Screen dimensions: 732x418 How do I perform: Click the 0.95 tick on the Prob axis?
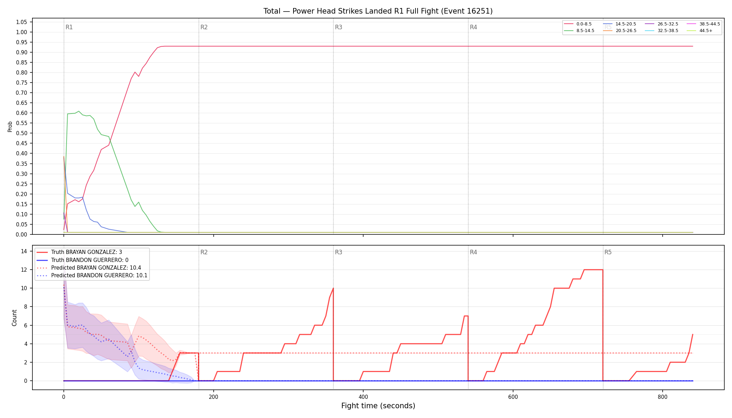[21, 42]
